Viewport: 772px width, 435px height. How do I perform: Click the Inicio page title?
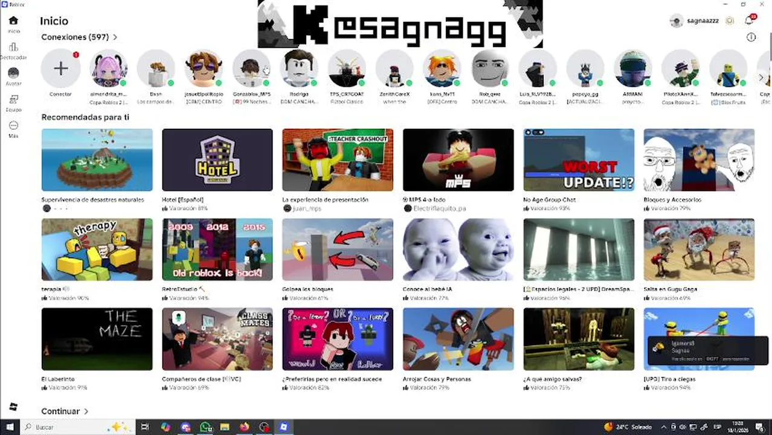(x=54, y=21)
